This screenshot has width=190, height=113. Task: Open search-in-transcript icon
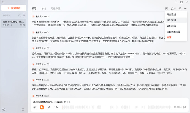pos(167,9)
